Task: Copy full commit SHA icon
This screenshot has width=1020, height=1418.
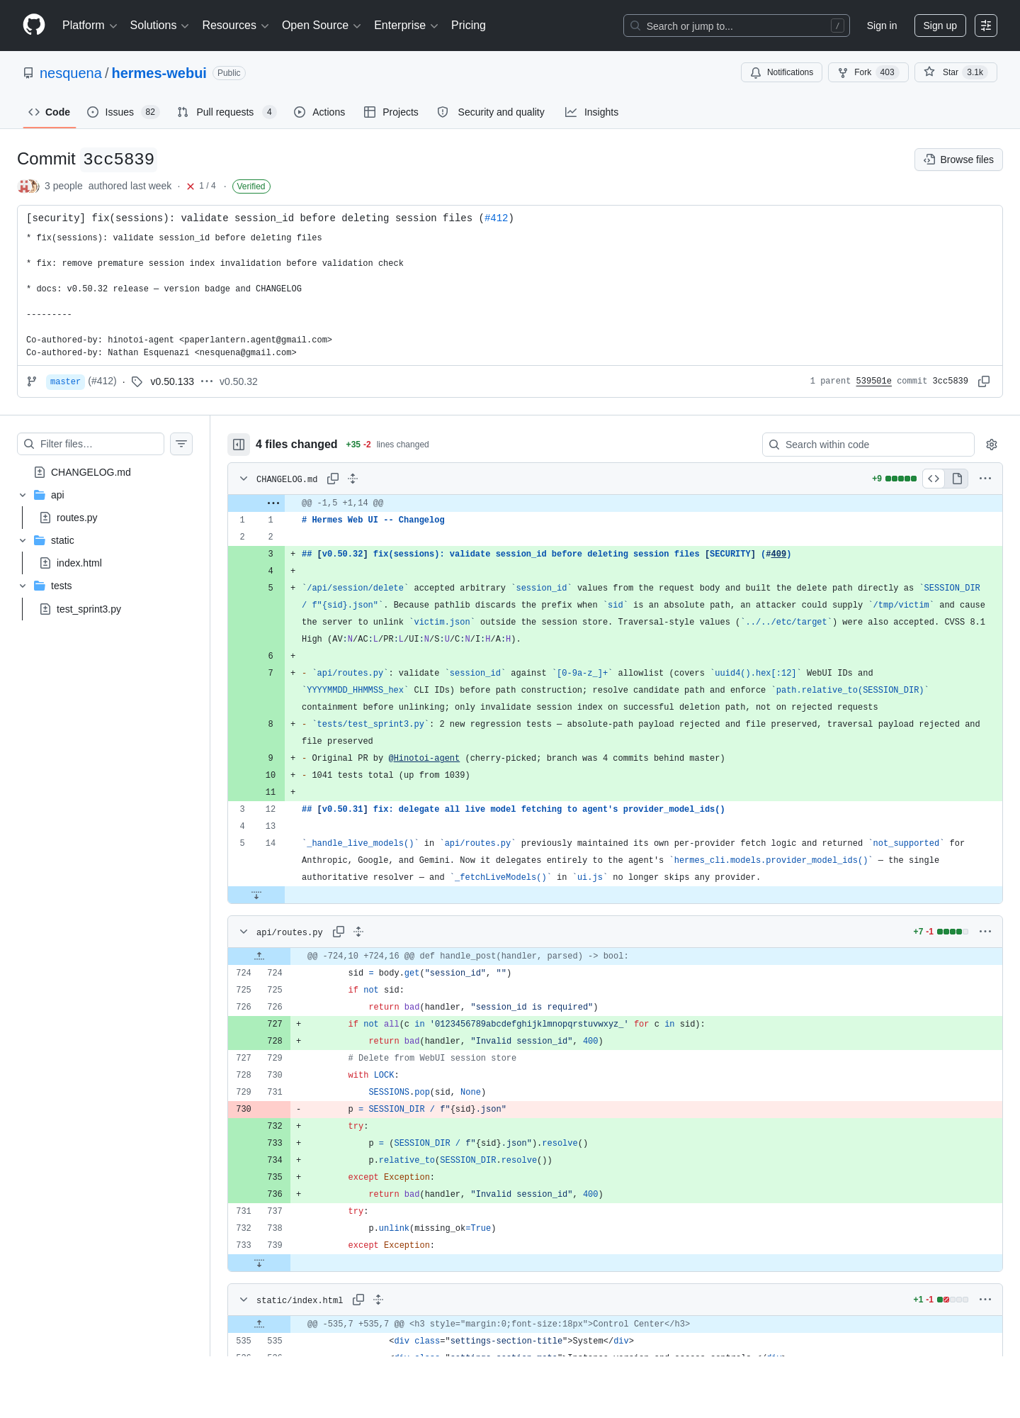Action: click(x=984, y=381)
